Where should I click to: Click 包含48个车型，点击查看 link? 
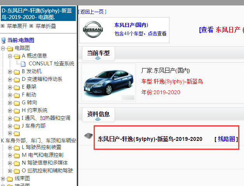140,33
